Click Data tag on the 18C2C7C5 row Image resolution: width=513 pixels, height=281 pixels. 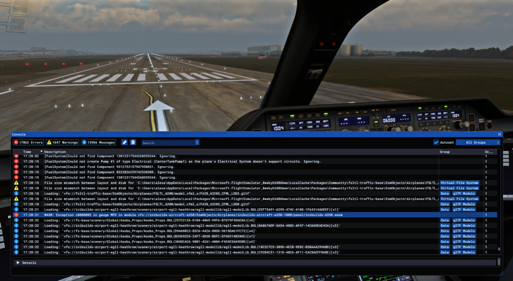point(445,247)
